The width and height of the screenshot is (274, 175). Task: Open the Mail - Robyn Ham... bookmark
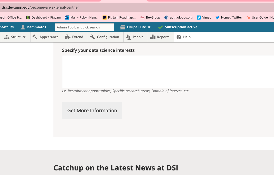pos(82,18)
